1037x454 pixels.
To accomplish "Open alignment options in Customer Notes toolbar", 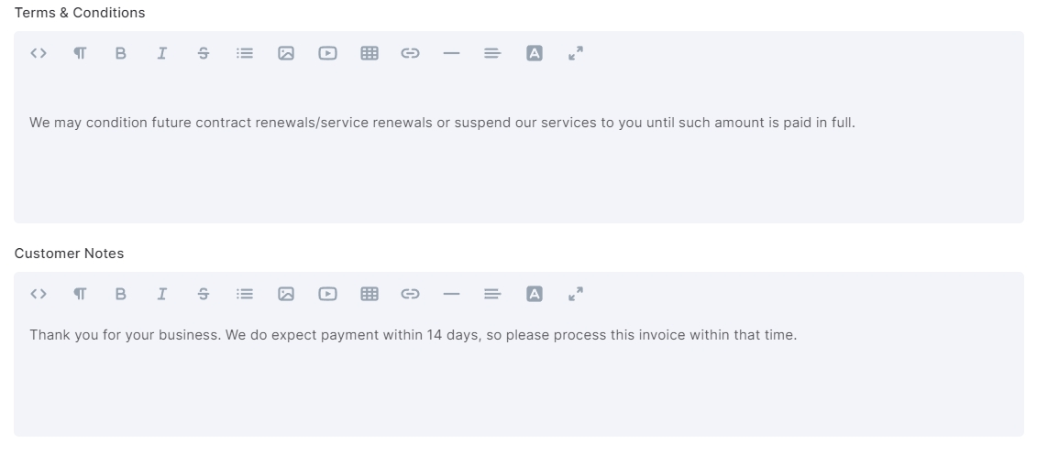I will [492, 295].
